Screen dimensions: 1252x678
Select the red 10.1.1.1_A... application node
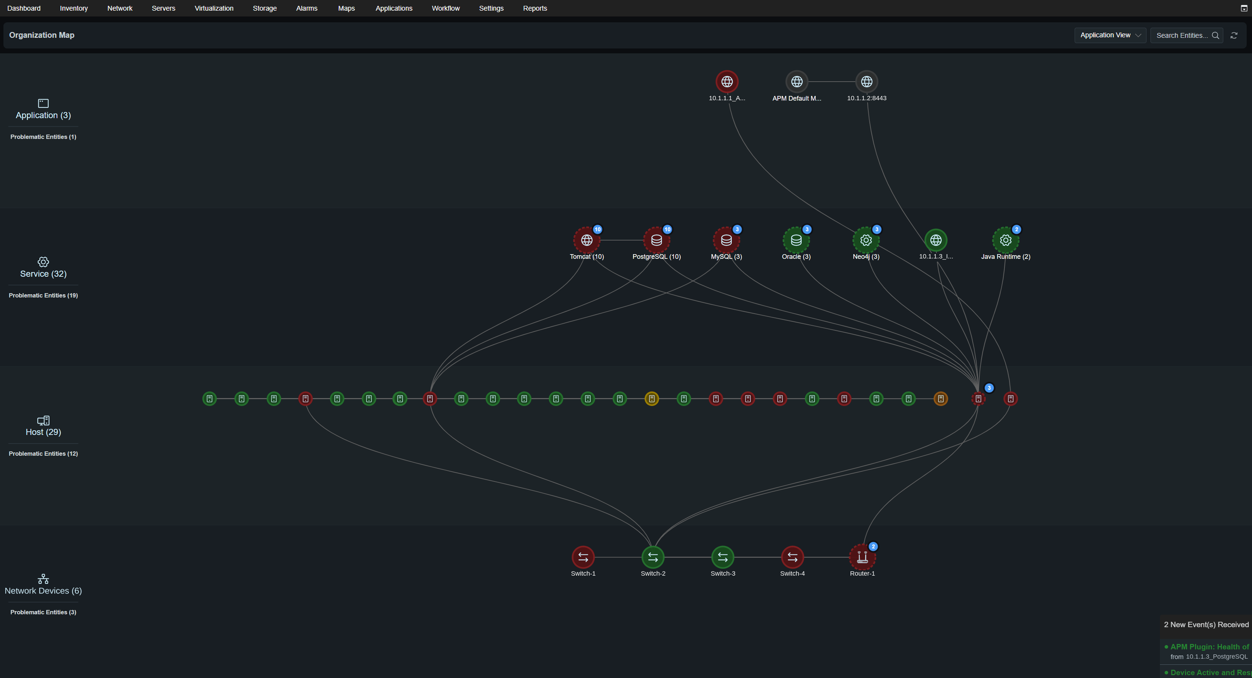tap(726, 82)
